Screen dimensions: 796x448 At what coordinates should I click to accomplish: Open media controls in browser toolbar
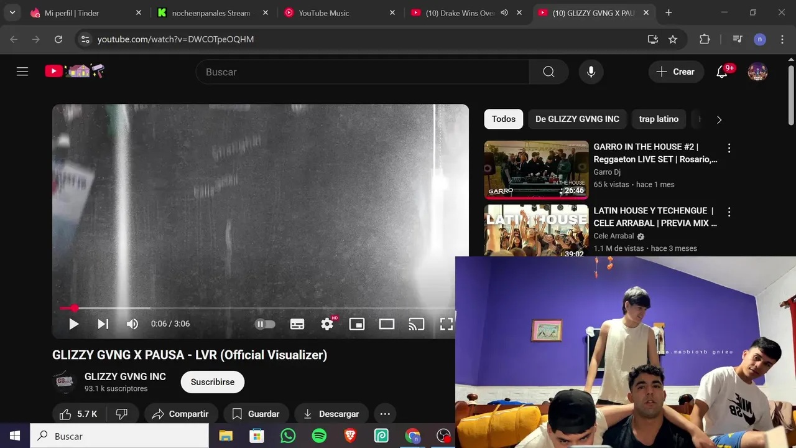(x=738, y=39)
